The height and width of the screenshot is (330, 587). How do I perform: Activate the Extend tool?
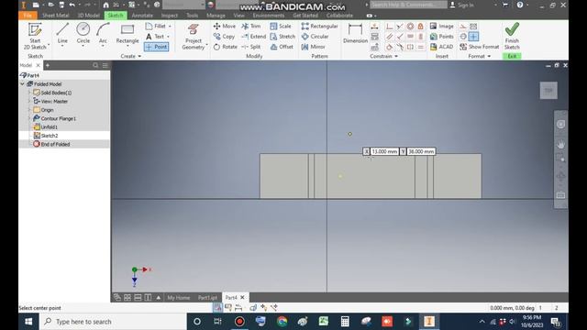[253, 37]
